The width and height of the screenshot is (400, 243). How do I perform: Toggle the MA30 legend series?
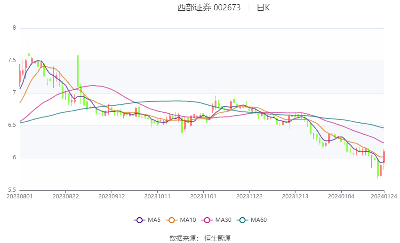[x=216, y=220]
